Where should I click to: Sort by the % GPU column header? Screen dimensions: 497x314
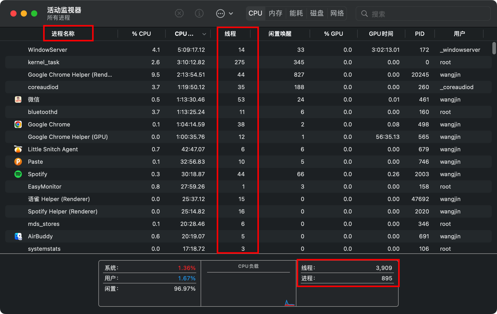(x=333, y=34)
